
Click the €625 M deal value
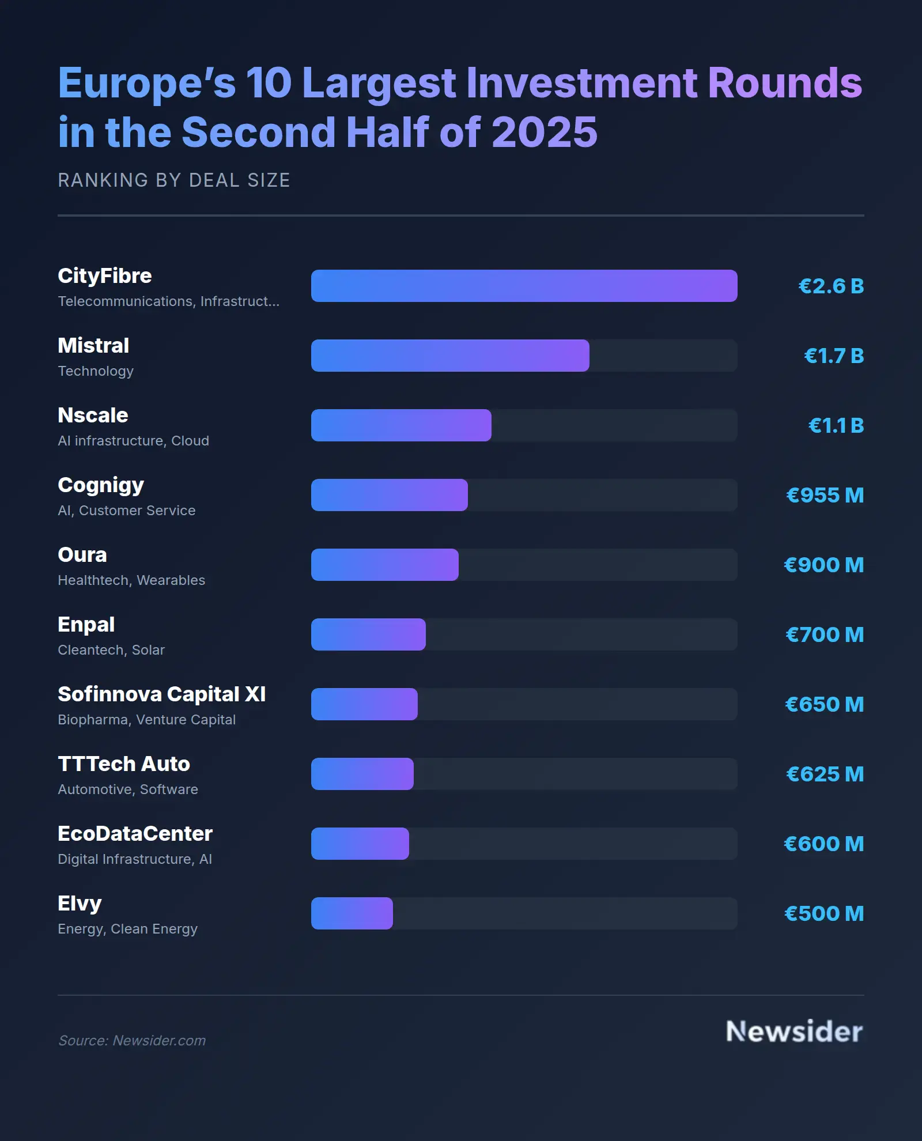pyautogui.click(x=825, y=774)
